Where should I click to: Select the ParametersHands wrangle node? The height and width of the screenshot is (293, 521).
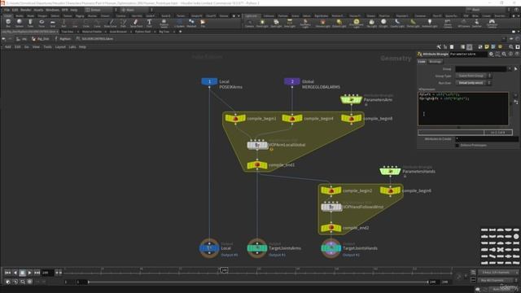tap(390, 172)
